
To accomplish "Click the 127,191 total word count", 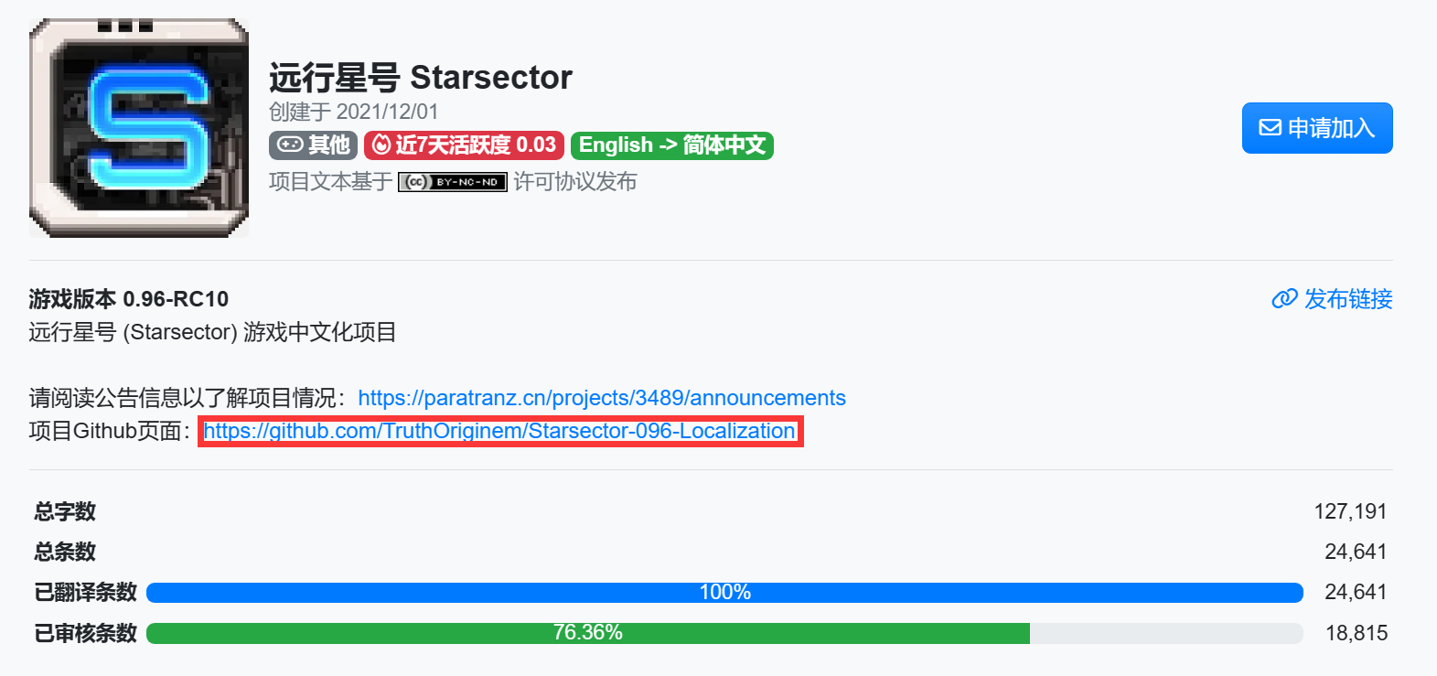I will coord(1350,511).
